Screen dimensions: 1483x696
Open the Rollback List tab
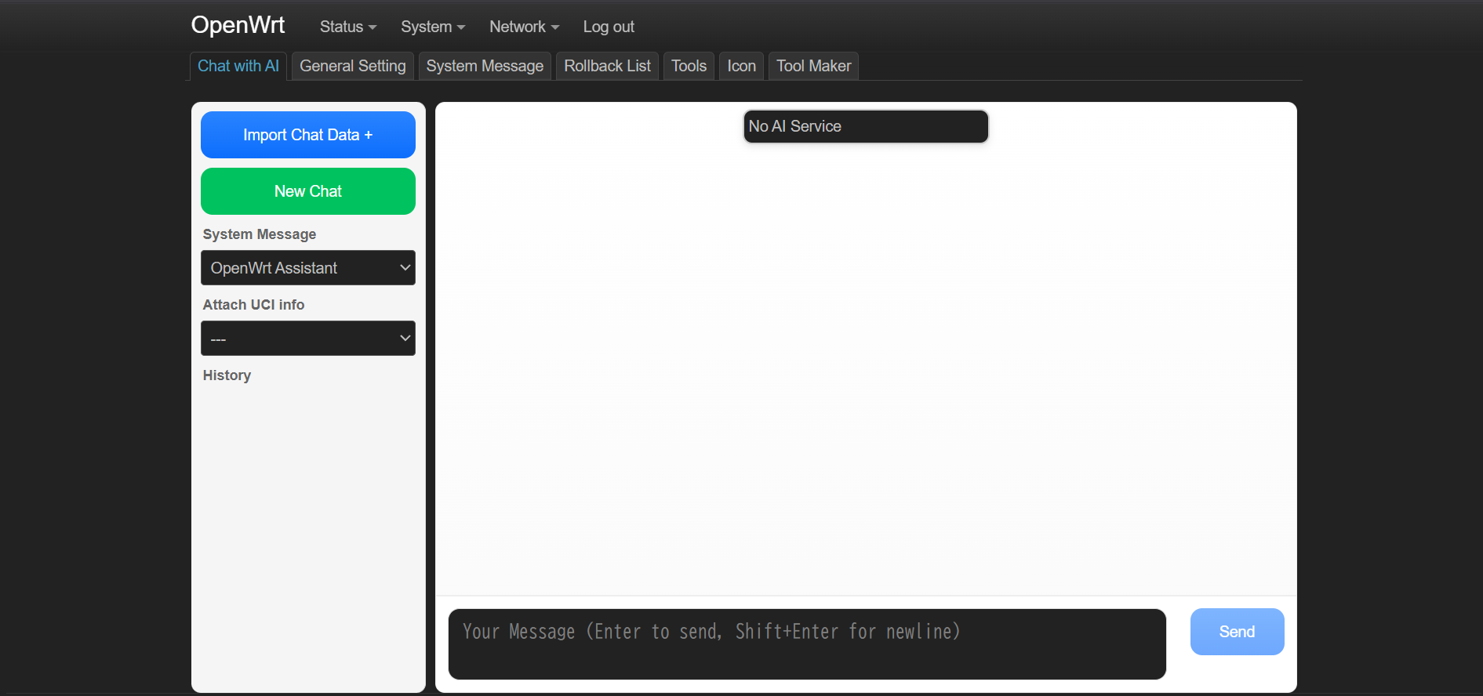pyautogui.click(x=607, y=66)
